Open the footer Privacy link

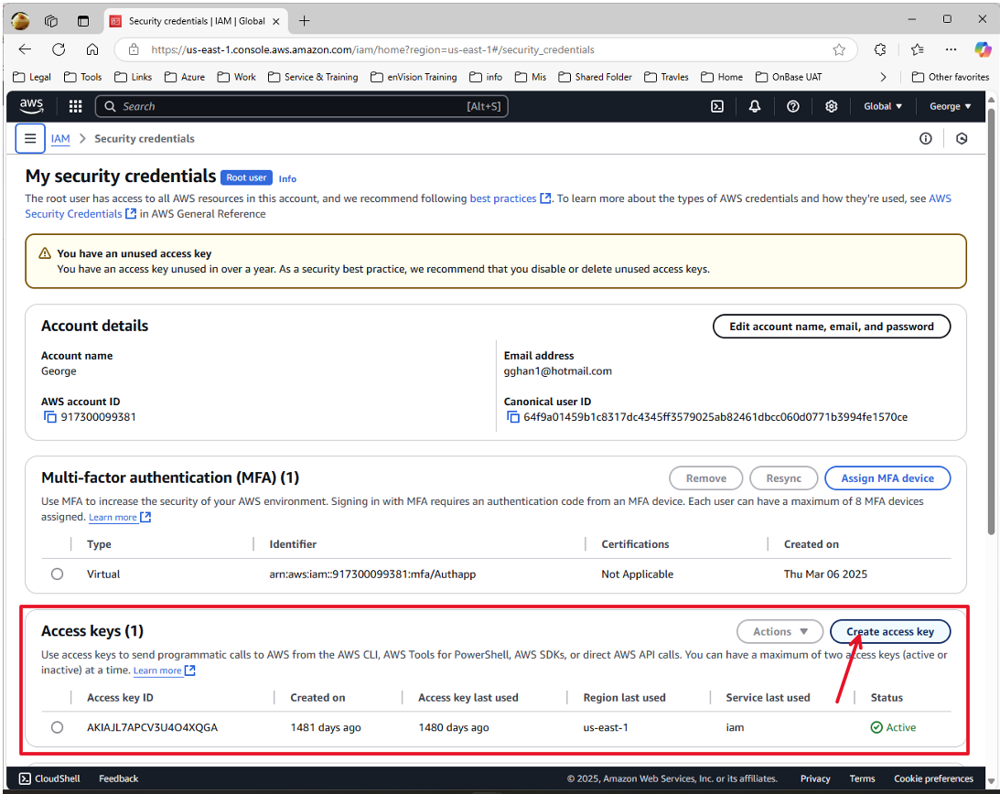pyautogui.click(x=815, y=778)
